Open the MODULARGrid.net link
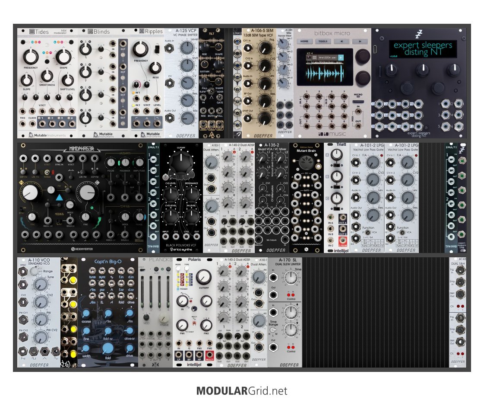The width and height of the screenshot is (484, 400). tap(242, 391)
